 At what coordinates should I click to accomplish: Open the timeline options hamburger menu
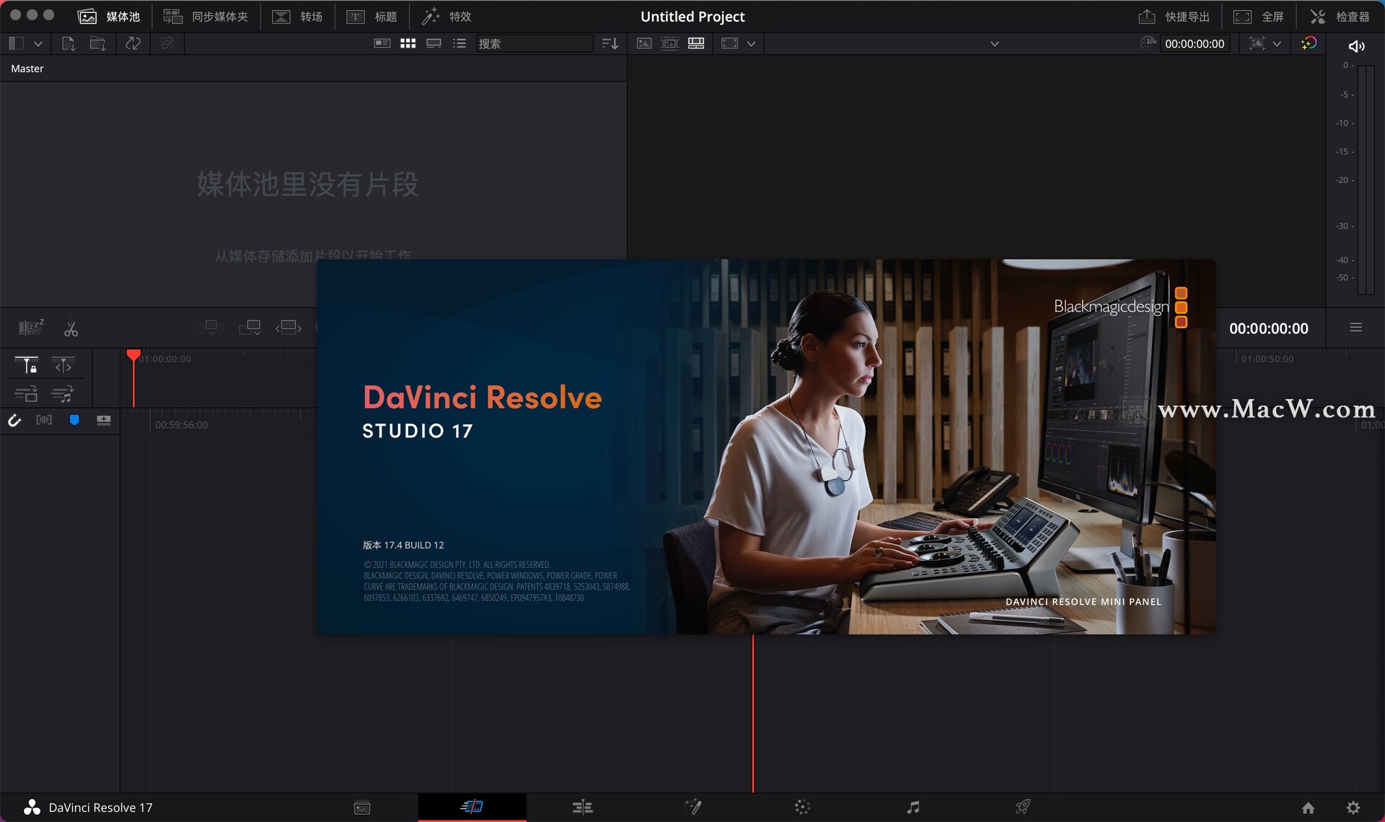[1356, 328]
